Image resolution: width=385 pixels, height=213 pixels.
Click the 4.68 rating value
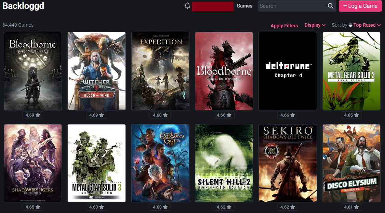coord(157,115)
